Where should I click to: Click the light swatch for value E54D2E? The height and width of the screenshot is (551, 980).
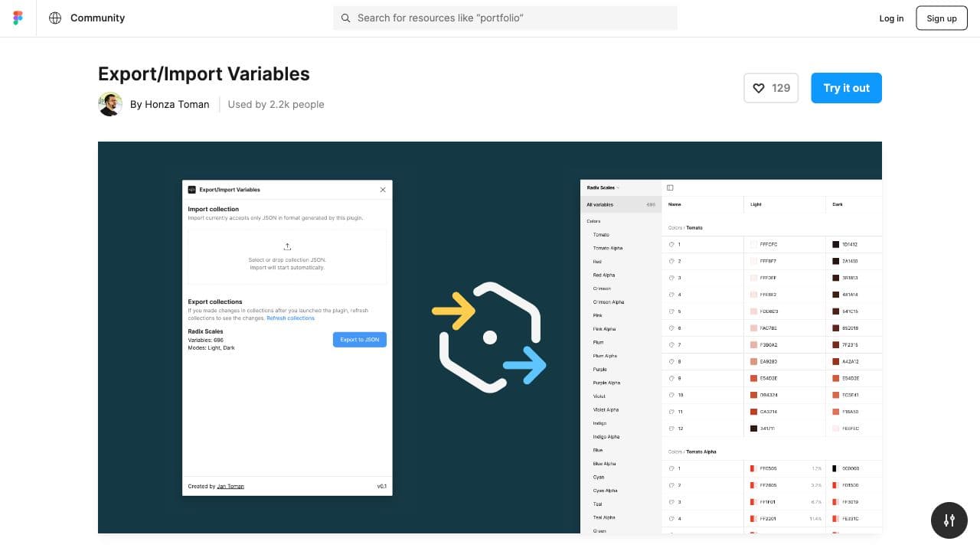pos(754,379)
